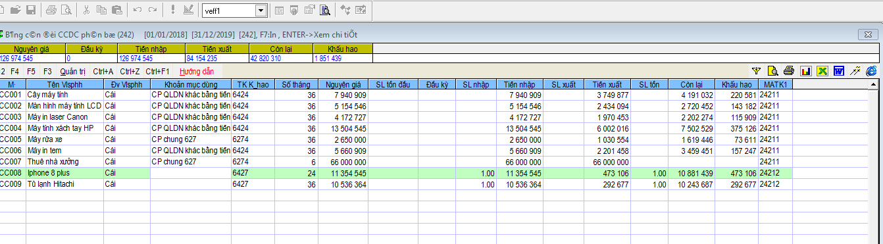Click the yellow filter funnel icon
The width and height of the screenshot is (883, 244).
[757, 71]
